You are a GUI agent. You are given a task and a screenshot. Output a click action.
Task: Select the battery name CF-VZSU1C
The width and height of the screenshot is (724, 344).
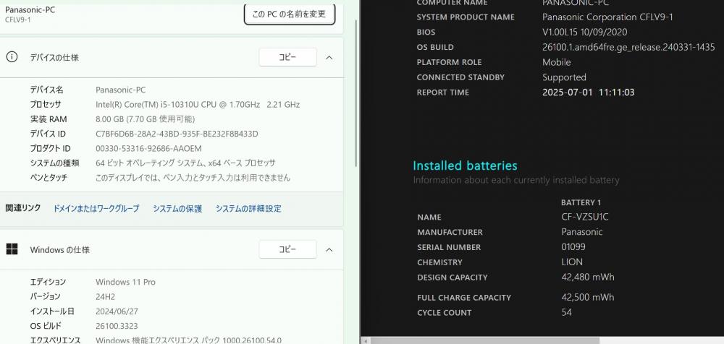pyautogui.click(x=584, y=217)
